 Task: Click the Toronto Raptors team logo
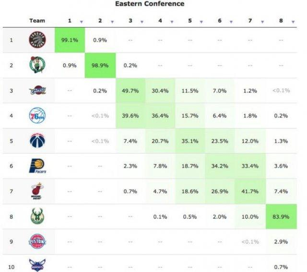tap(37, 39)
